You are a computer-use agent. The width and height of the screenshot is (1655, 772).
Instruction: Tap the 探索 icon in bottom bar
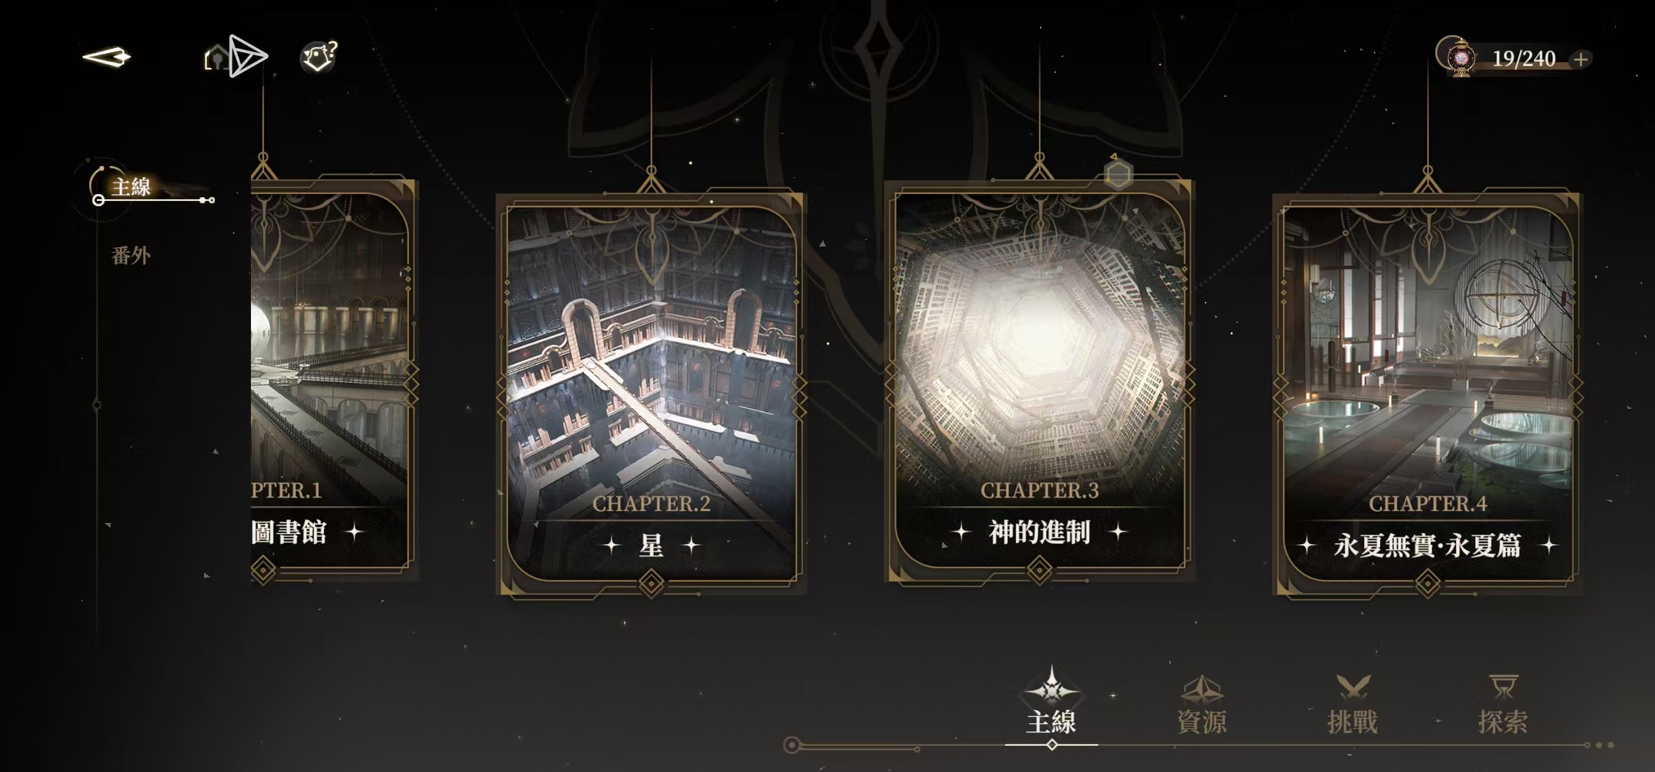pos(1503,687)
